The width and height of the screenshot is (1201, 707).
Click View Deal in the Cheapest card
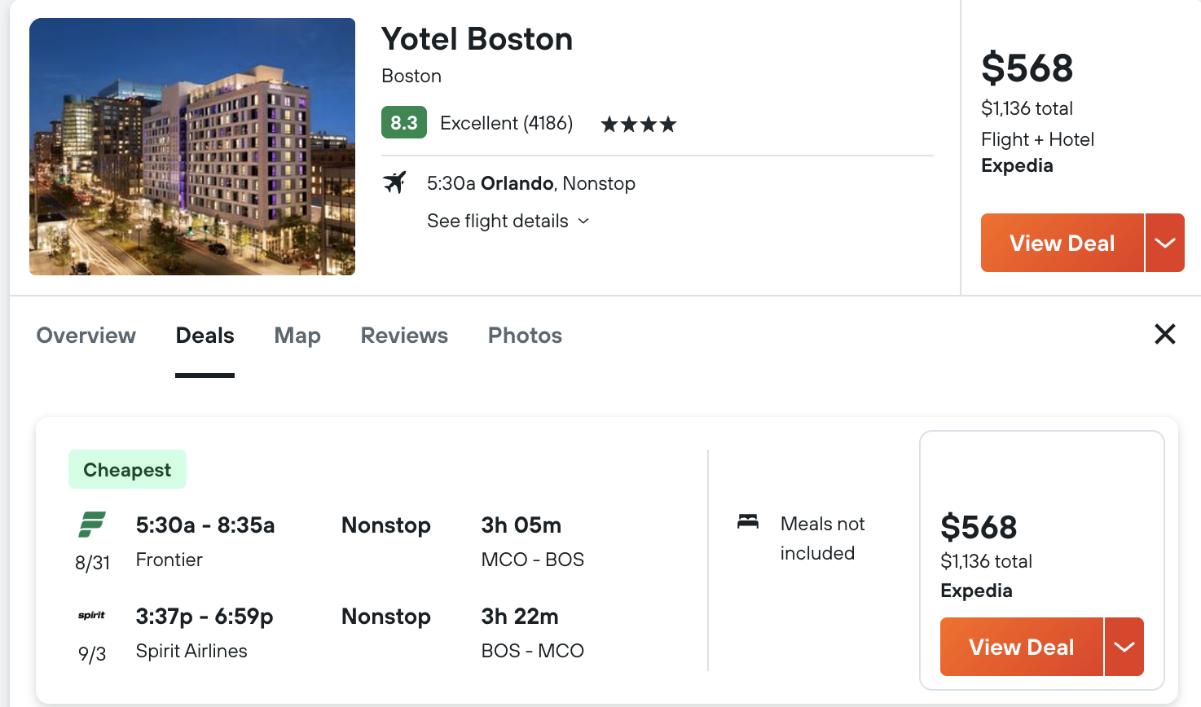1022,647
